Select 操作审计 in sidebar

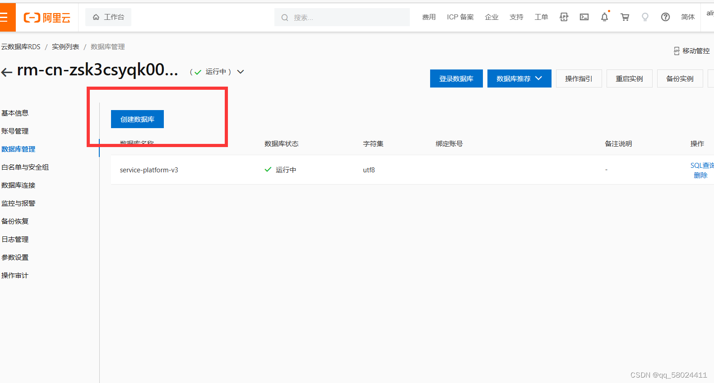15,276
